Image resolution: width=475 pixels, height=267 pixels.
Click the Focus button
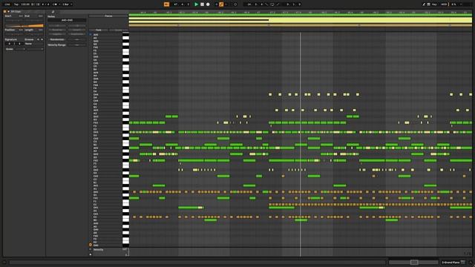pos(108,16)
